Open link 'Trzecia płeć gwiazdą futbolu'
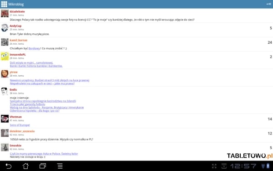273x171 pixels. pyautogui.click(x=27, y=104)
